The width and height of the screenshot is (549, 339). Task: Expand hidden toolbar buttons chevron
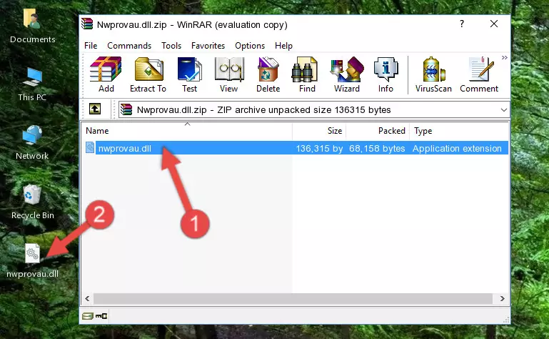[x=505, y=57]
